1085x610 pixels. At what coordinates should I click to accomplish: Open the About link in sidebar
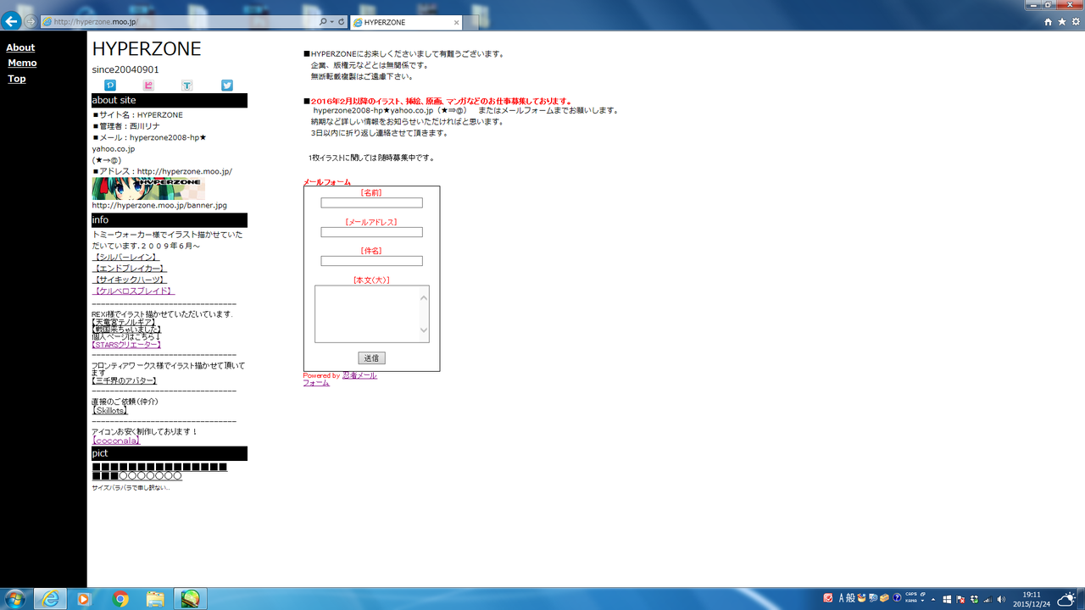[20, 48]
